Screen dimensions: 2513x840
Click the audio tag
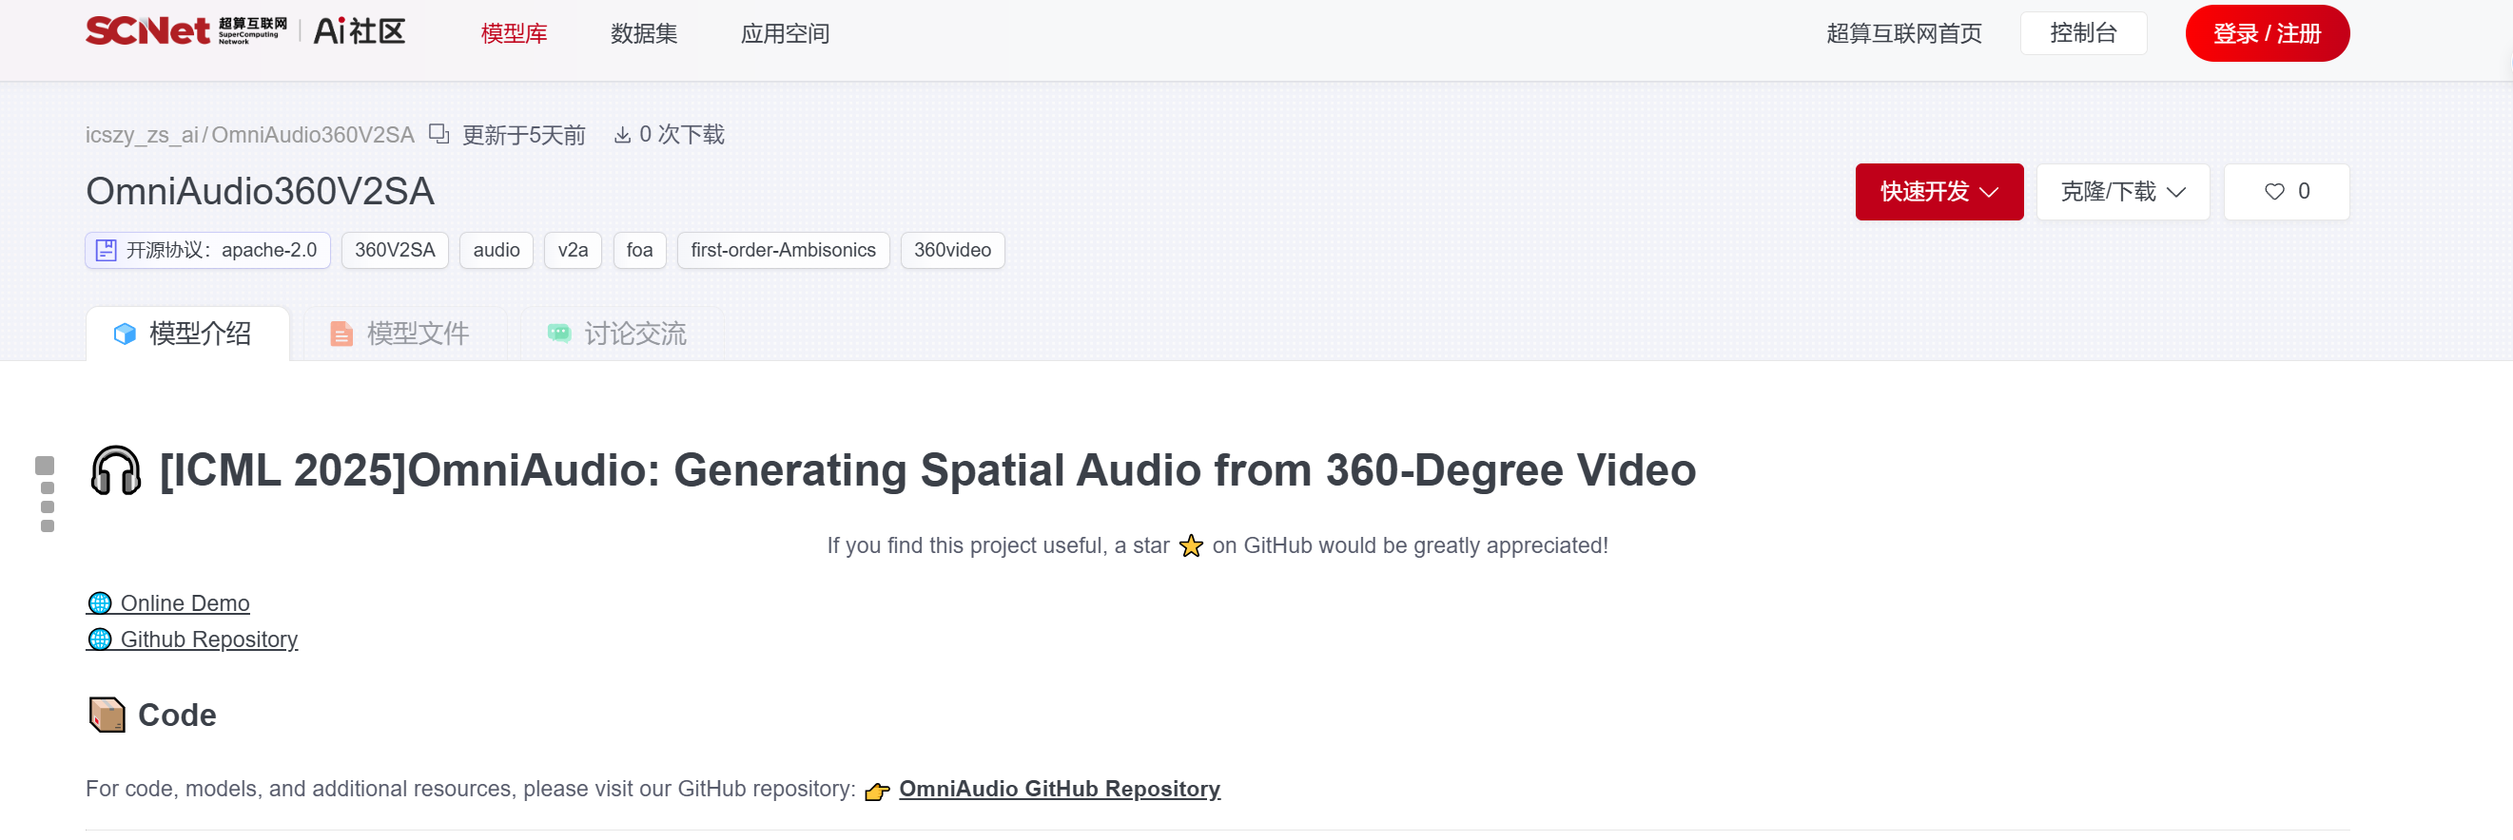497,251
